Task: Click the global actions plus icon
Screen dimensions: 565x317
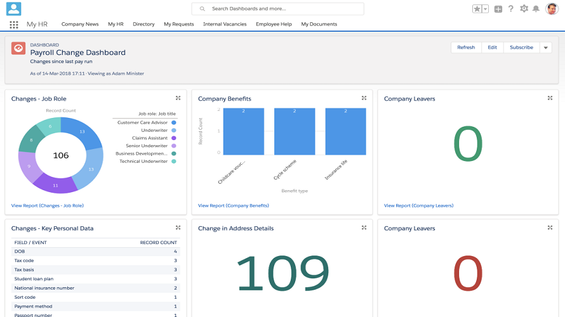Action: (x=498, y=9)
